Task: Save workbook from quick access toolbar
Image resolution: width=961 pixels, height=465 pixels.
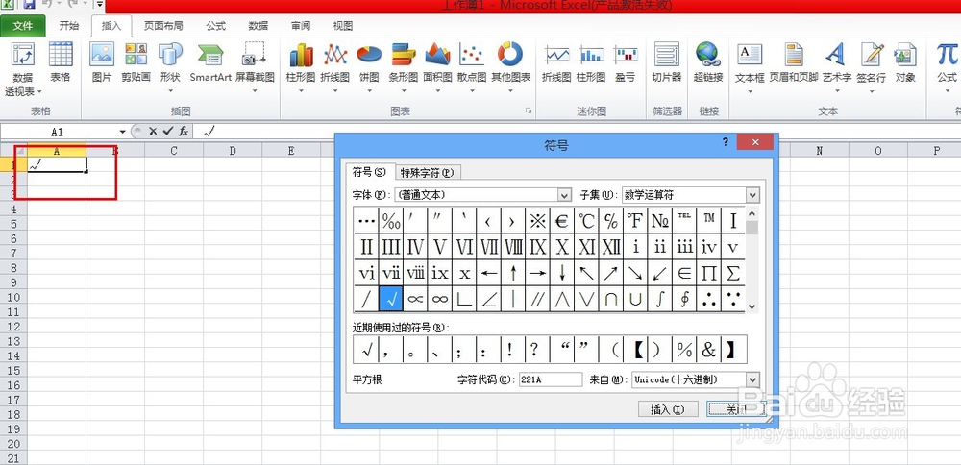Action: click(29, 5)
